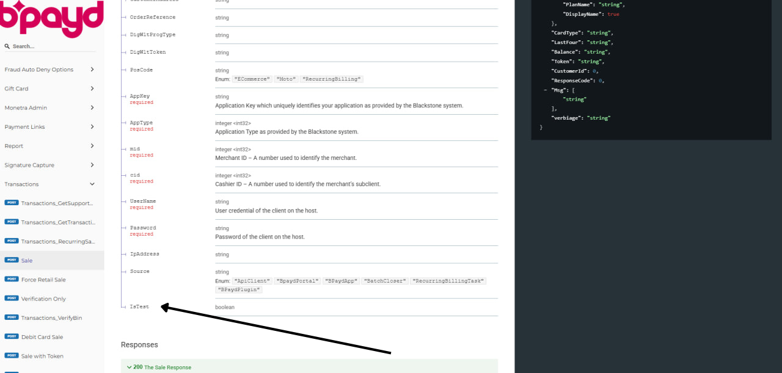
Task: Click the "BpaydPortal" enum value
Action: (x=298, y=281)
